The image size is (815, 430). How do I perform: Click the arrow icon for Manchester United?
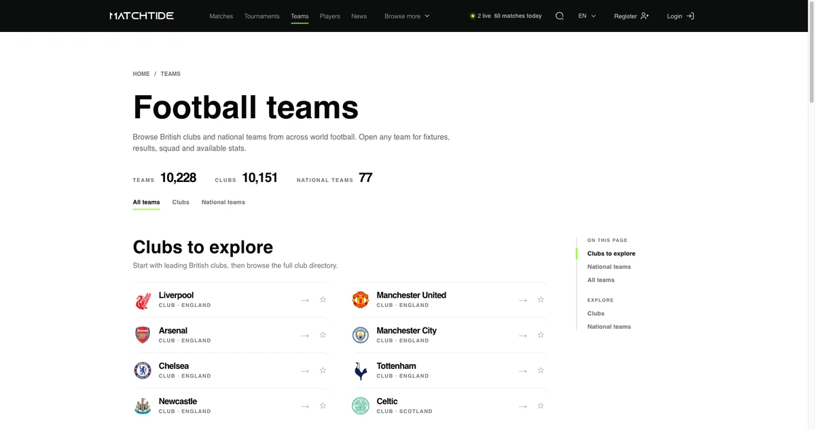click(x=523, y=300)
